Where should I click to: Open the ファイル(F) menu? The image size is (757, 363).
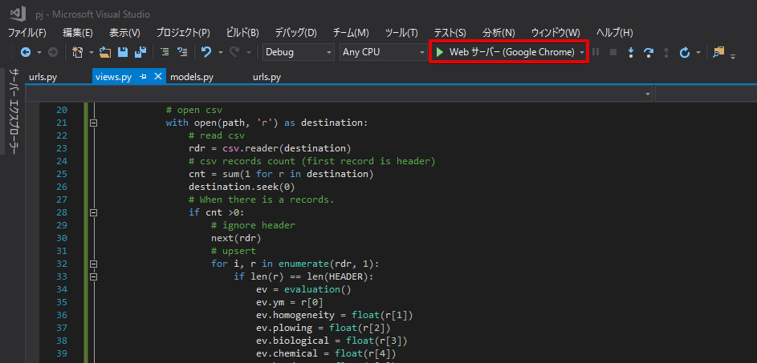coord(27,33)
